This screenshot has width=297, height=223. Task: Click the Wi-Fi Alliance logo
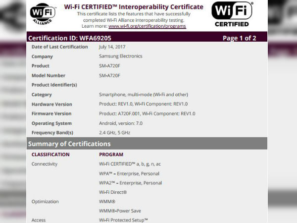click(43, 15)
